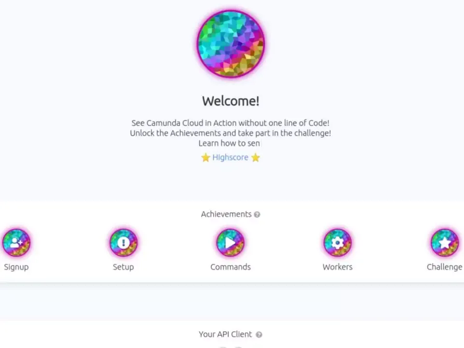
Task: Click the large colorful profile avatar
Action: 231,44
